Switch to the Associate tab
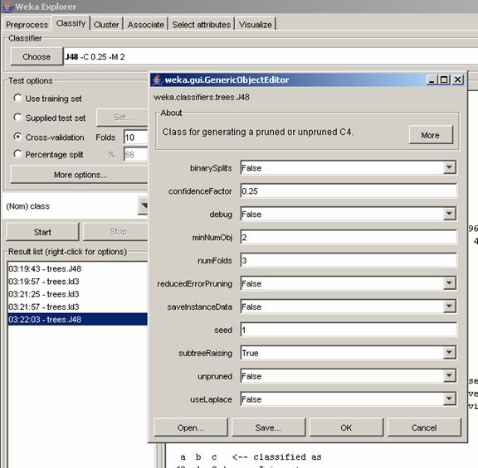The width and height of the screenshot is (478, 468). (x=145, y=24)
